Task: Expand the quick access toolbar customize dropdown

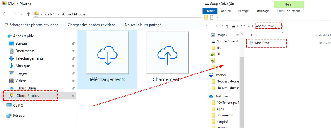Action: [218, 18]
